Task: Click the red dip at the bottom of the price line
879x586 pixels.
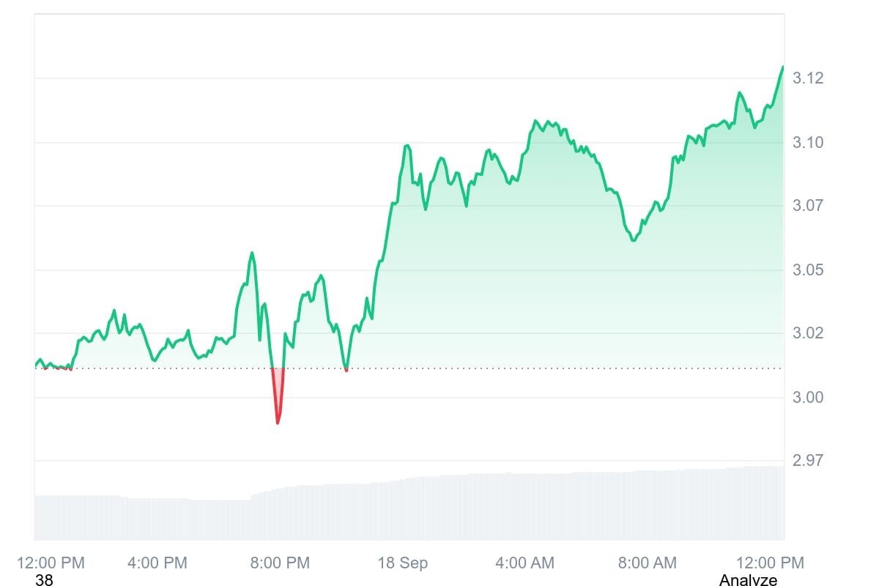Action: pyautogui.click(x=278, y=420)
